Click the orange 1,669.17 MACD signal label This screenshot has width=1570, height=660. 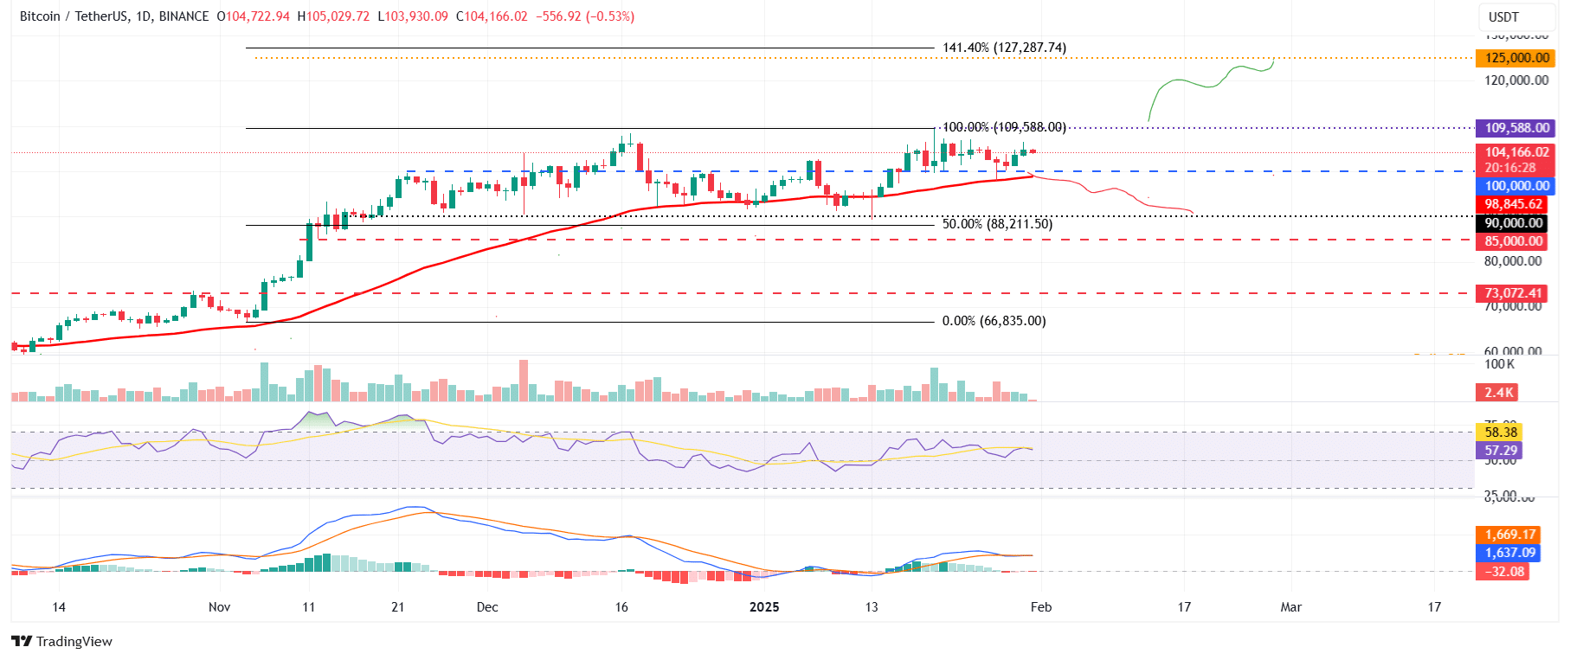tap(1509, 535)
